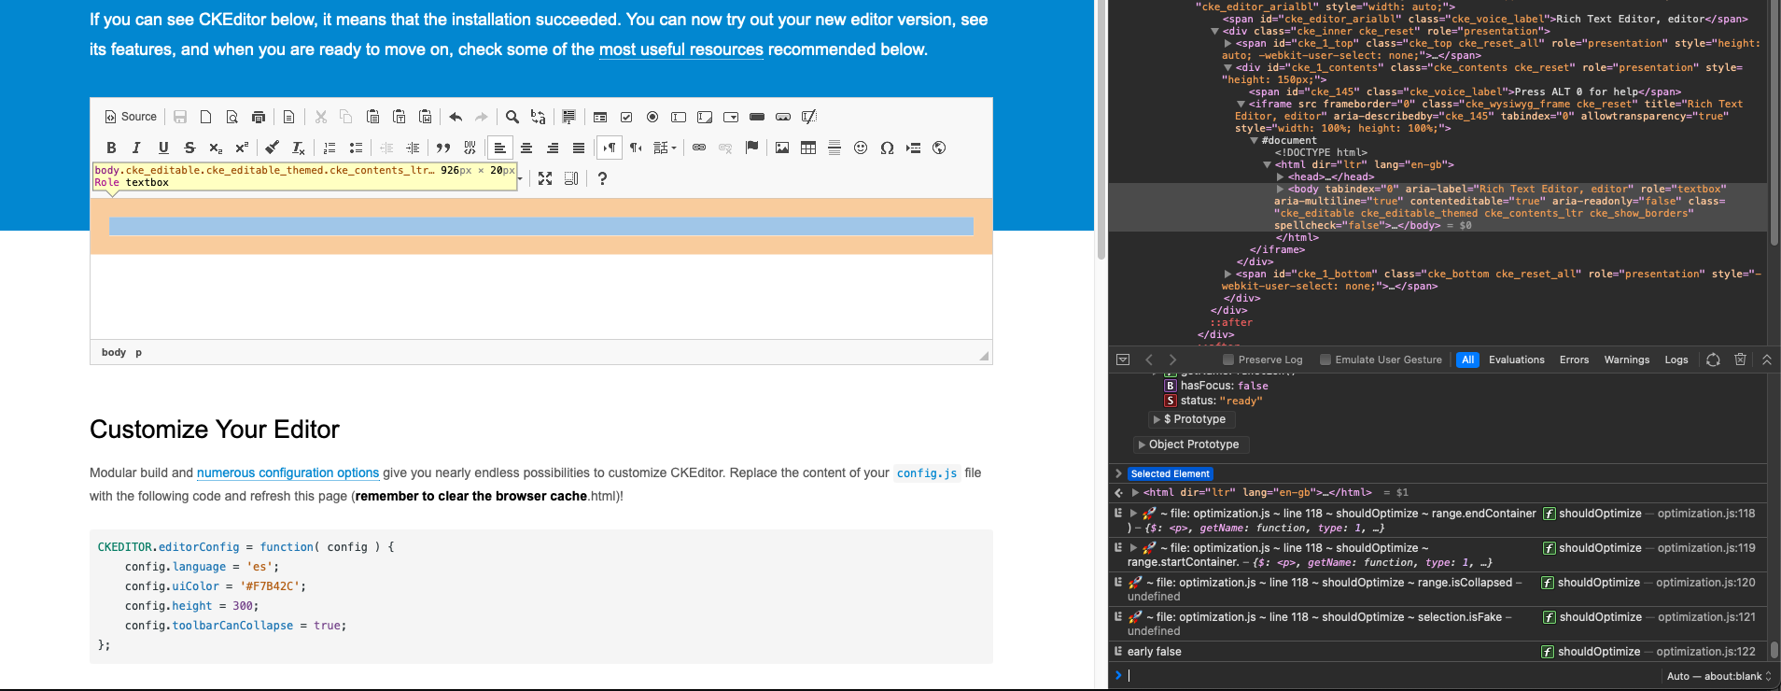Open the Replace icon

539,117
